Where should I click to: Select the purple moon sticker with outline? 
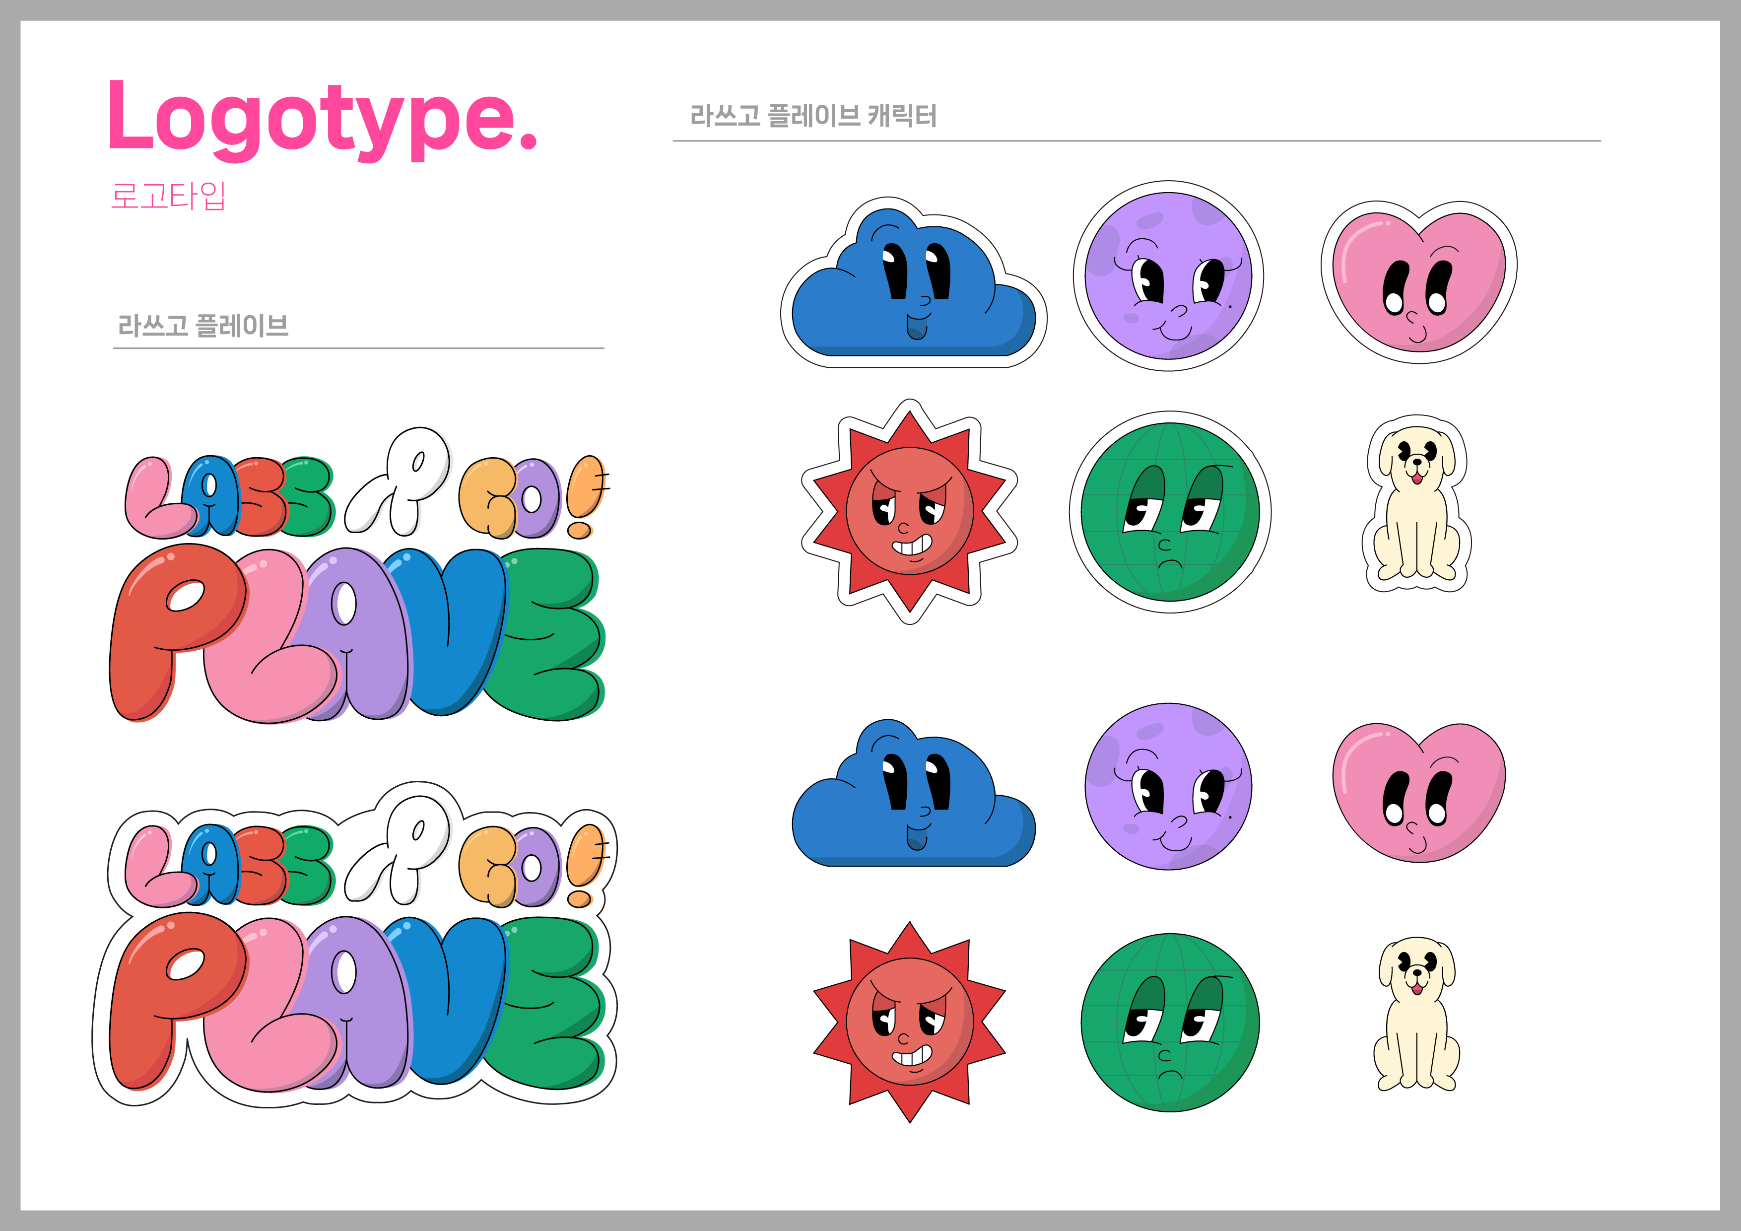[x=1168, y=276]
